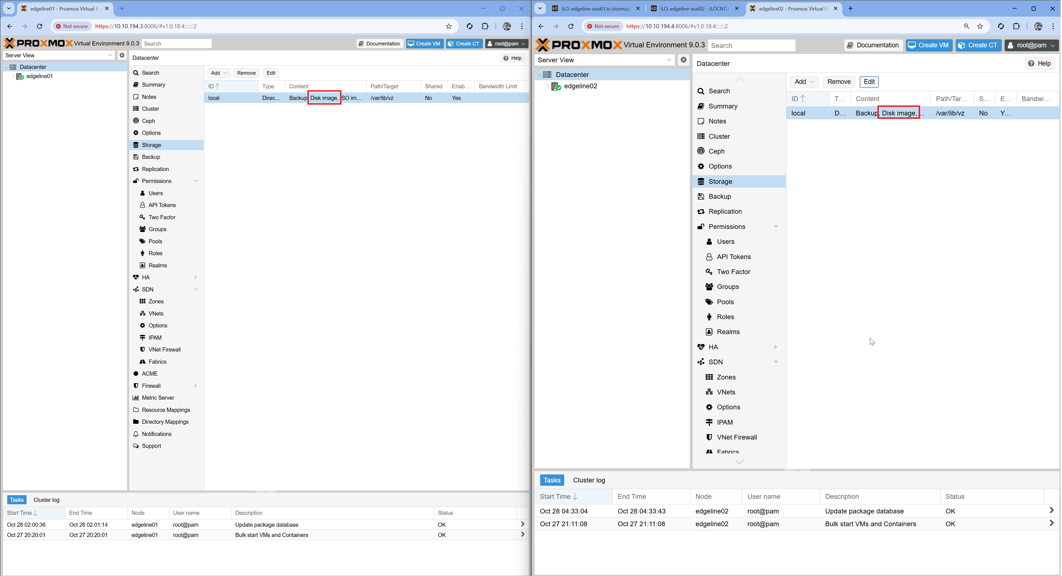
Task: Collapse SDN section in edgeline02 window
Action: pos(776,362)
